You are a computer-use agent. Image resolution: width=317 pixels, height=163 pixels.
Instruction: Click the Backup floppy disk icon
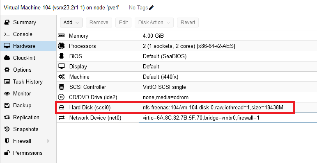click(x=7, y=106)
